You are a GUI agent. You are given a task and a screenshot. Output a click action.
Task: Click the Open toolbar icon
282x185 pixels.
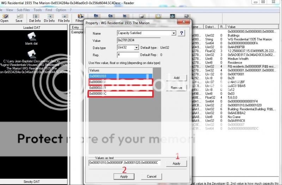[x=4, y=18]
